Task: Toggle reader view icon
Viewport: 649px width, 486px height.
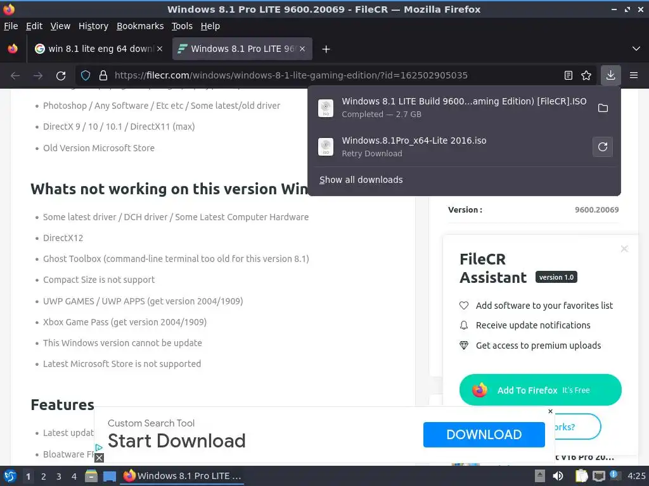Action: (569, 75)
